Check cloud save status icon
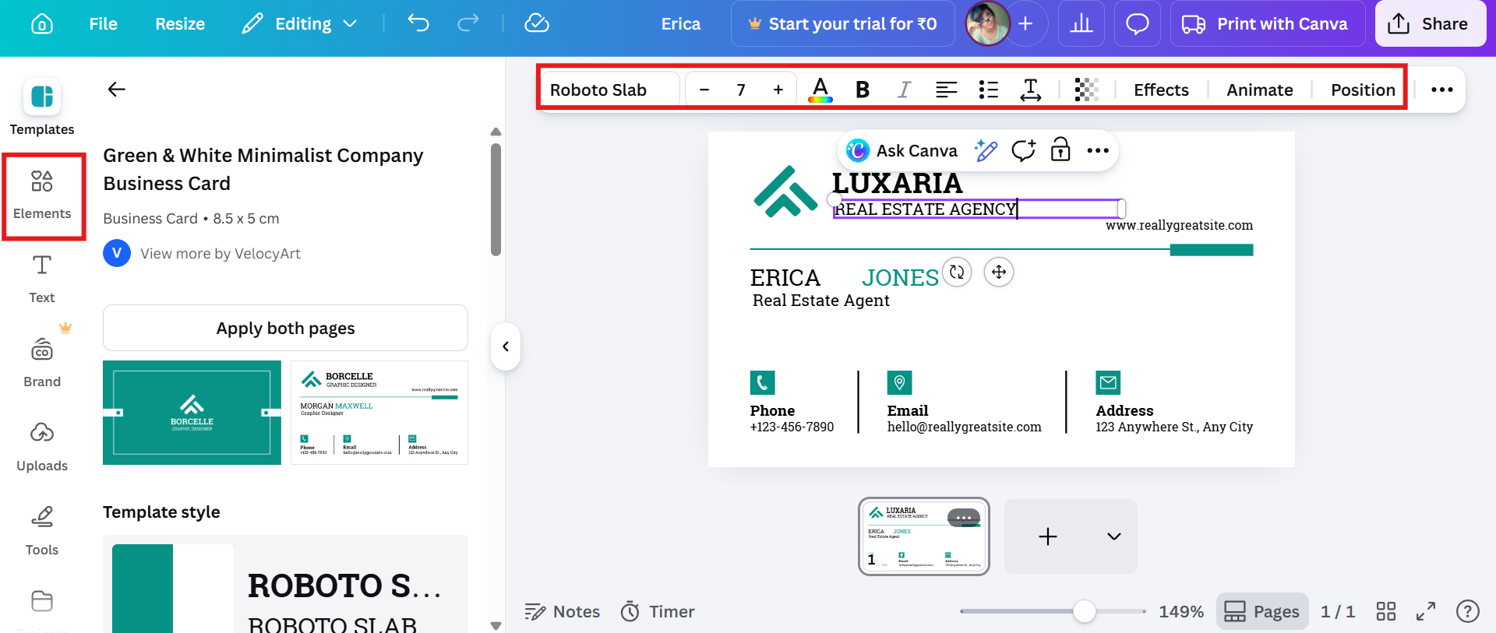Image resolution: width=1496 pixels, height=633 pixels. [537, 23]
